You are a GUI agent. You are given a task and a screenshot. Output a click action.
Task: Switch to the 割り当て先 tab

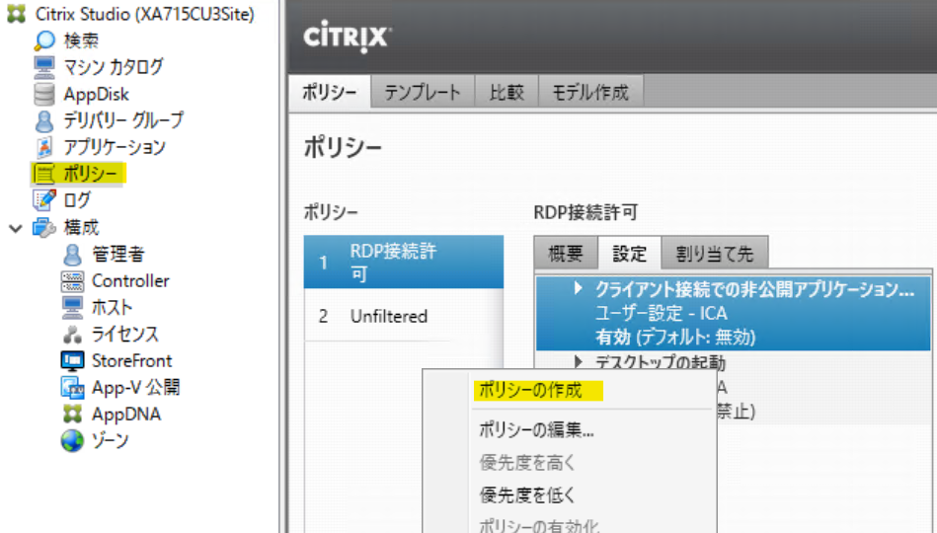point(714,254)
